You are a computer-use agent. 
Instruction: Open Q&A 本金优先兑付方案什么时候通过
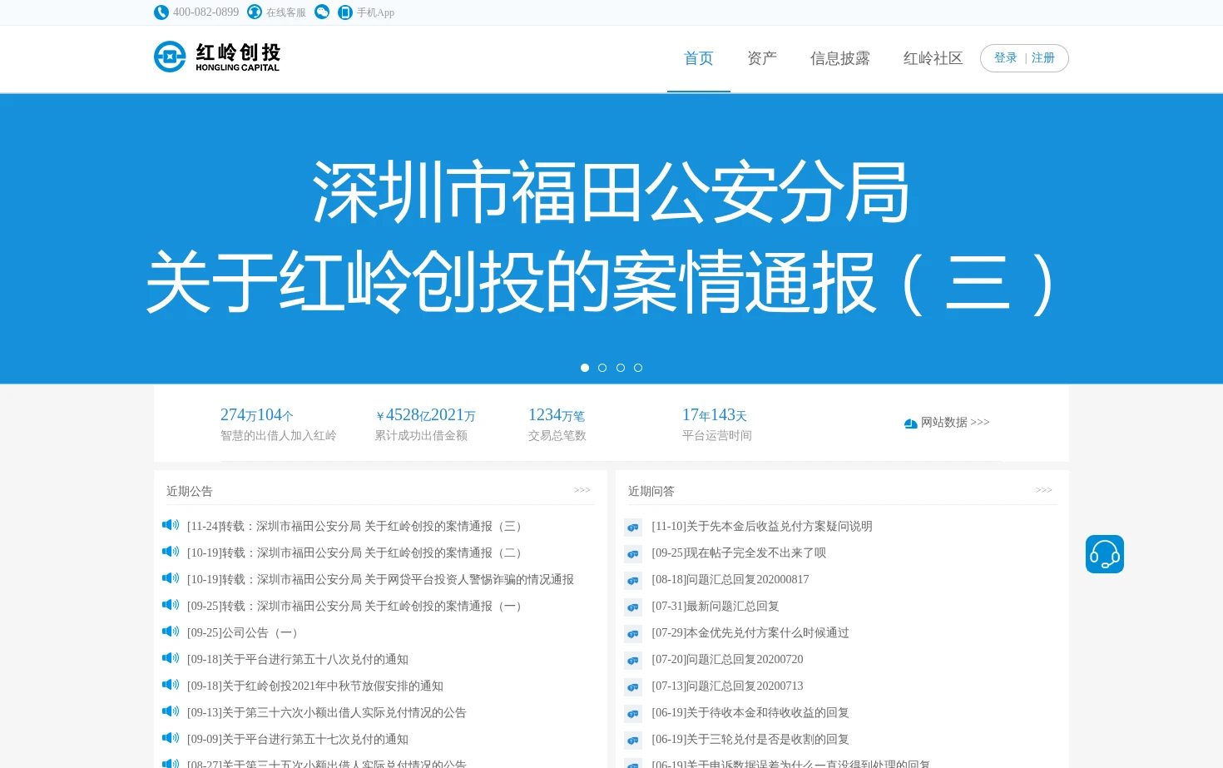(x=750, y=632)
